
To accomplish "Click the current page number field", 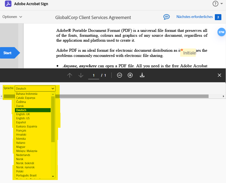I will pyautogui.click(x=94, y=75).
